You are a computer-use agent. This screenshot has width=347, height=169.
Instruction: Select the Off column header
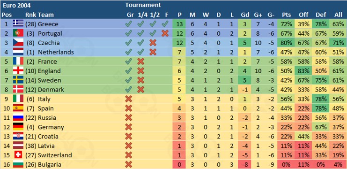tap(303, 15)
